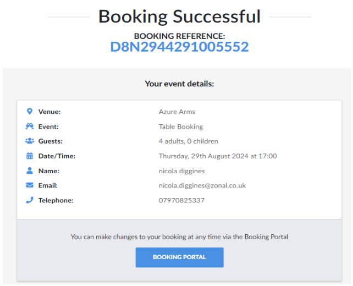Image resolution: width=353 pixels, height=286 pixels.
Task: Click the 'Your event details' heading
Action: 179,84
